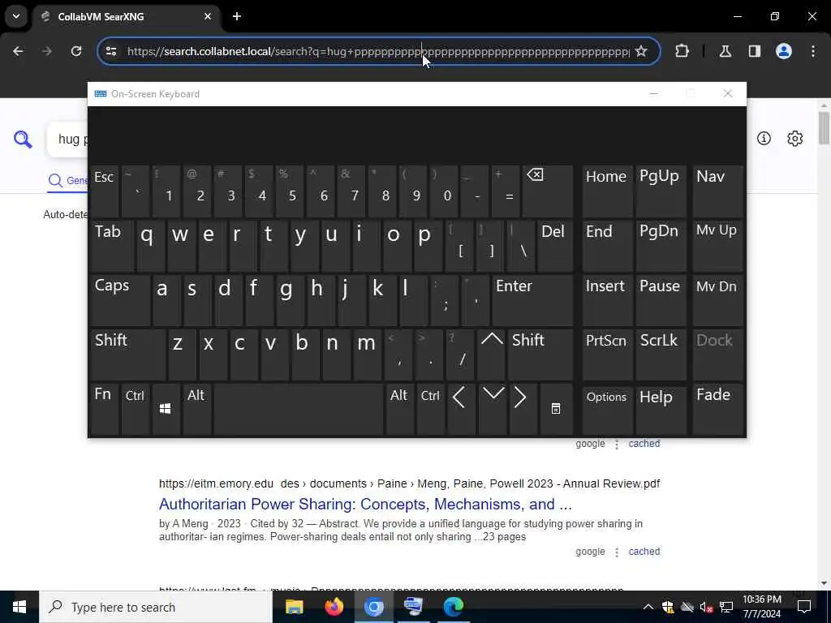Screen dimensions: 831x623
Task: Open the cached link just below keyboard
Action: coord(644,444)
